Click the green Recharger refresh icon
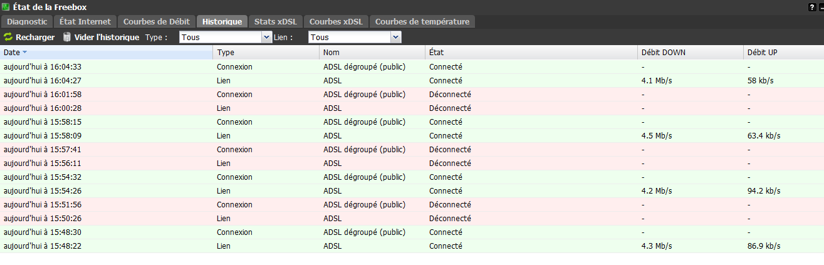Screen dimensions: 824x265 pos(8,38)
